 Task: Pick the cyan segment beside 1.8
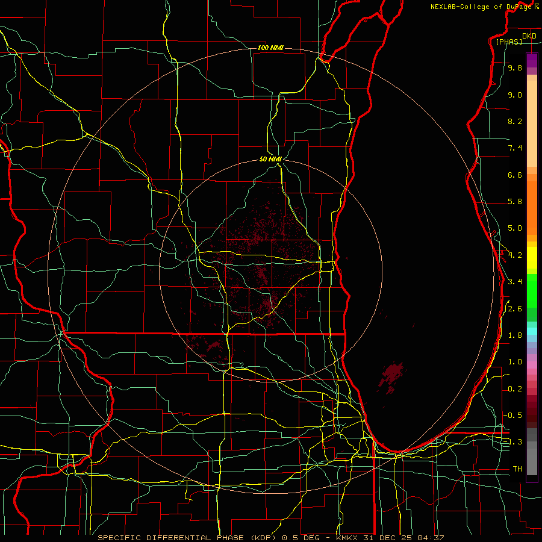pos(532,331)
